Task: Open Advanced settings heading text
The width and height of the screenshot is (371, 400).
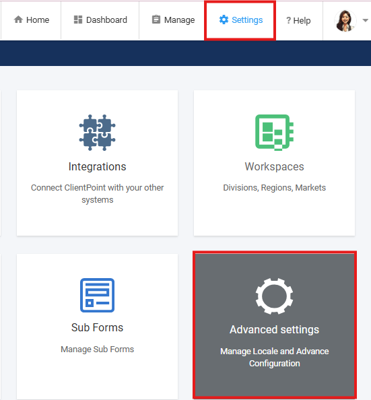Action: [x=274, y=329]
